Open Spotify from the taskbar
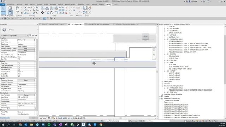226x127 pixels. click(x=49, y=125)
